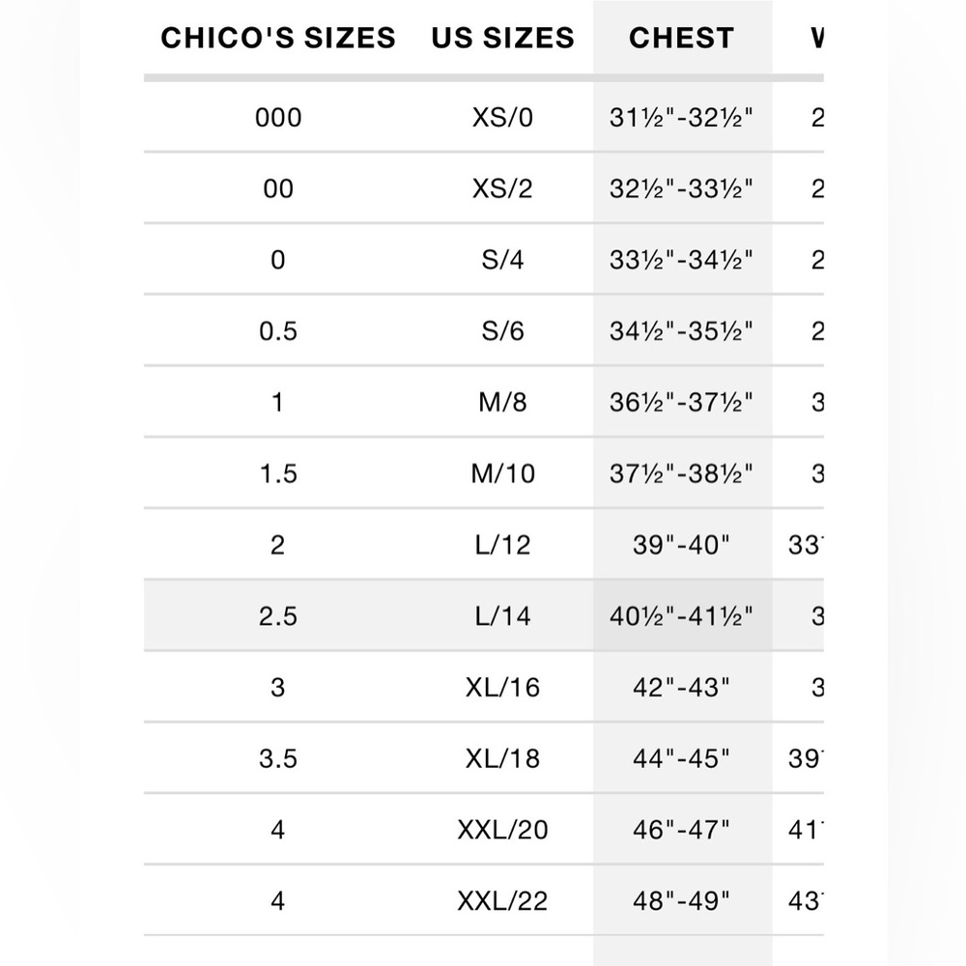This screenshot has width=966, height=966.
Task: Click the 31½"-32½" chest measurement
Action: tap(681, 118)
